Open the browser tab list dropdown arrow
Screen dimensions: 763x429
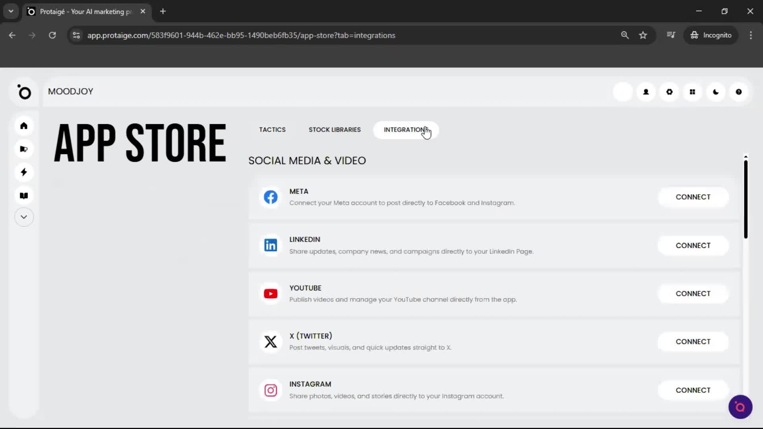pos(11,11)
